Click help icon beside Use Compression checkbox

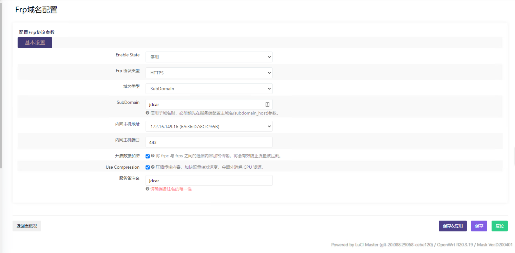coord(153,167)
